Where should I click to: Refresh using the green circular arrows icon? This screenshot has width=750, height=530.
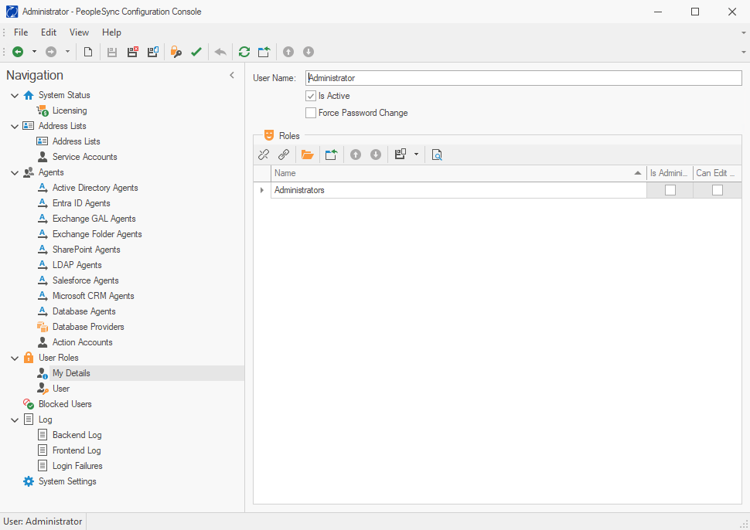(x=244, y=52)
